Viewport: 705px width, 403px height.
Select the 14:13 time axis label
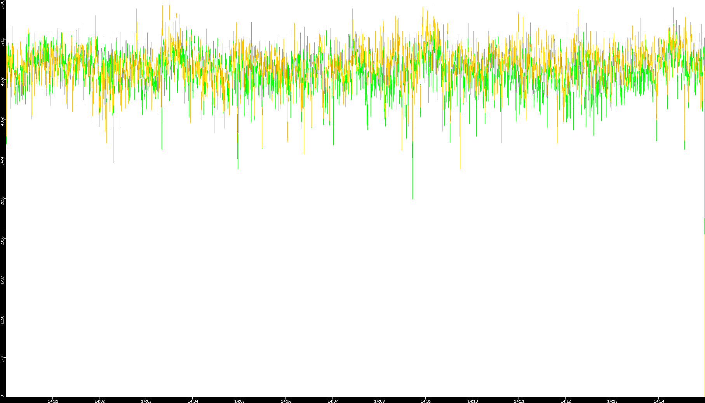pyautogui.click(x=612, y=401)
